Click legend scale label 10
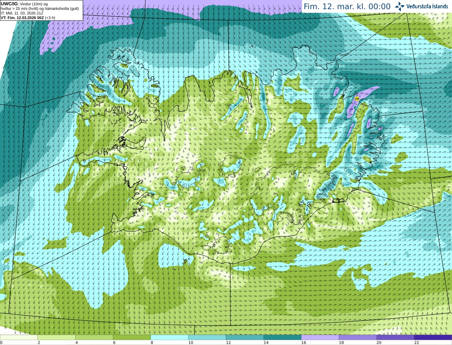The height and width of the screenshot is (345, 452). click(191, 343)
